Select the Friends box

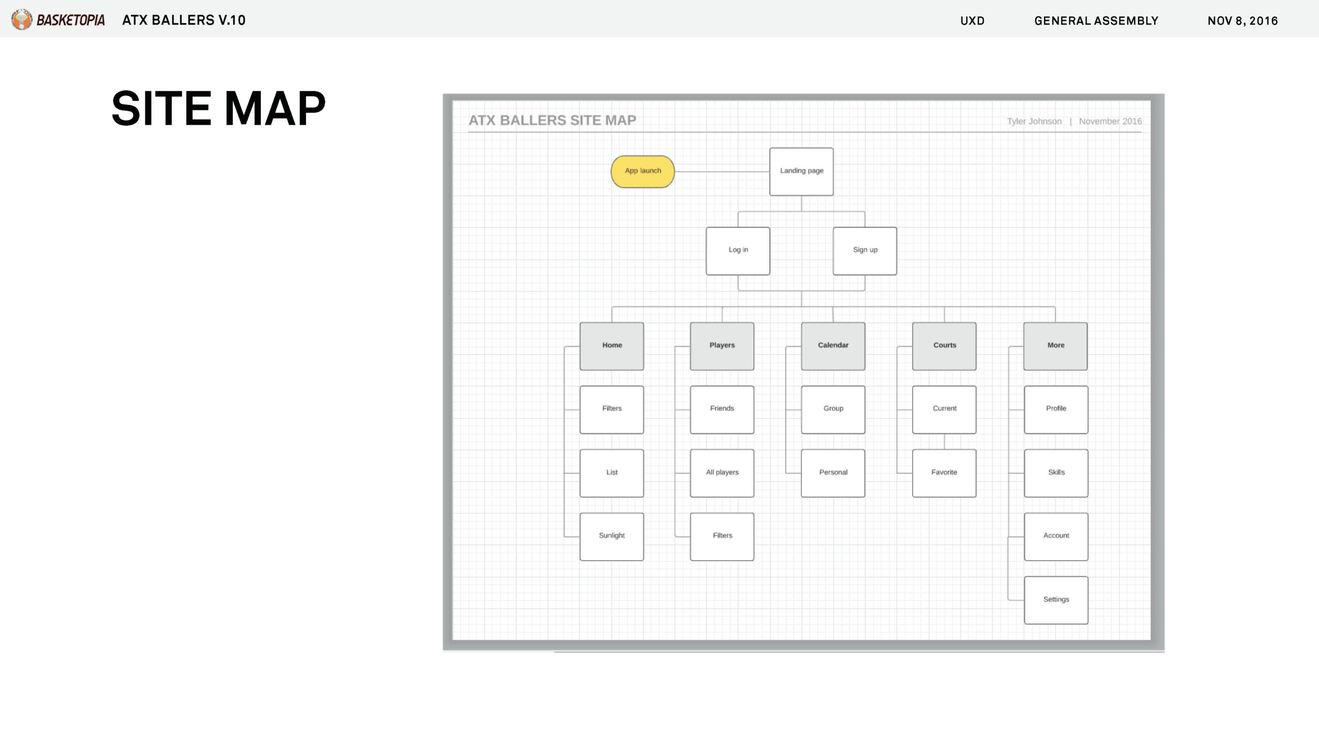pyautogui.click(x=722, y=409)
